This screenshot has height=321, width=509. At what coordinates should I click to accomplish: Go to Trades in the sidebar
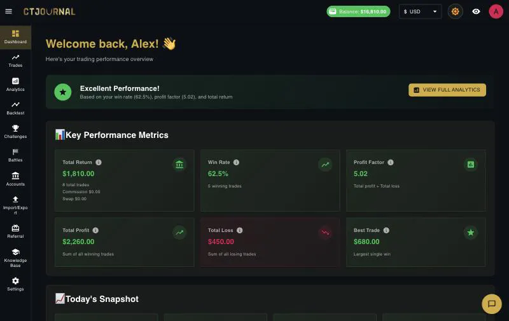[15, 61]
